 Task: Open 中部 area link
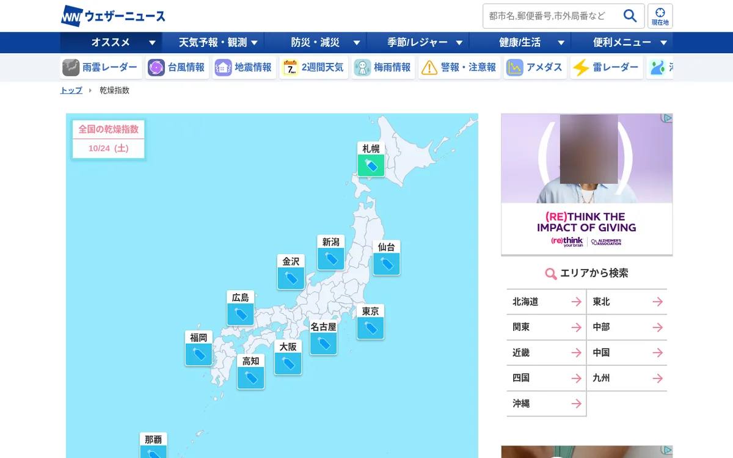tap(627, 327)
